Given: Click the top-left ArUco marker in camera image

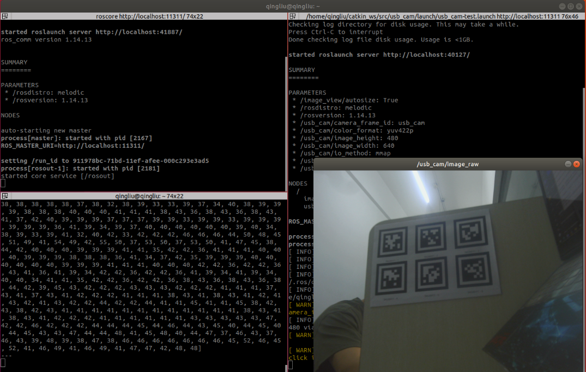Looking at the screenshot, I should pyautogui.click(x=392, y=242).
